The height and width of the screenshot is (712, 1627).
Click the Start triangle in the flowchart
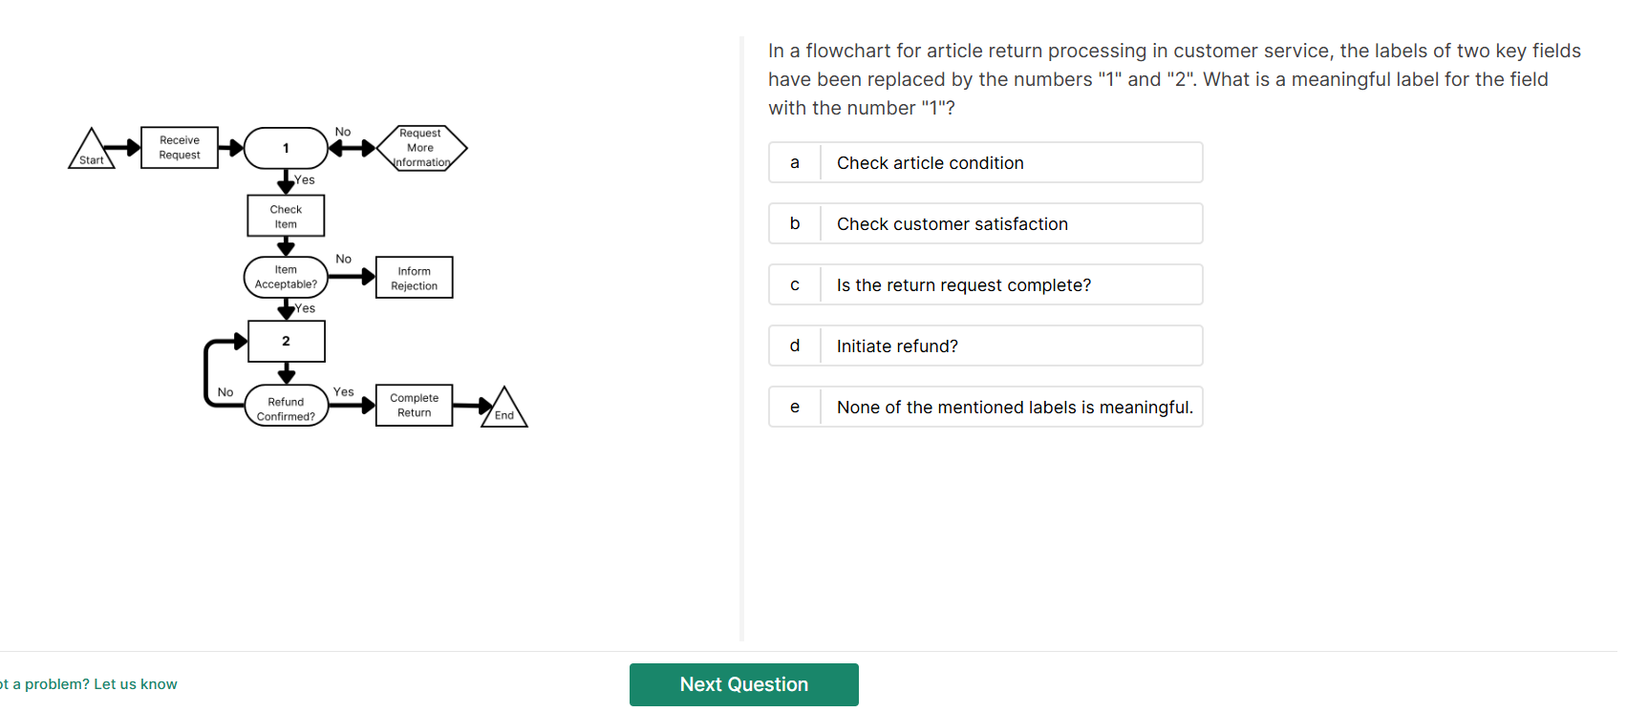[x=92, y=153]
